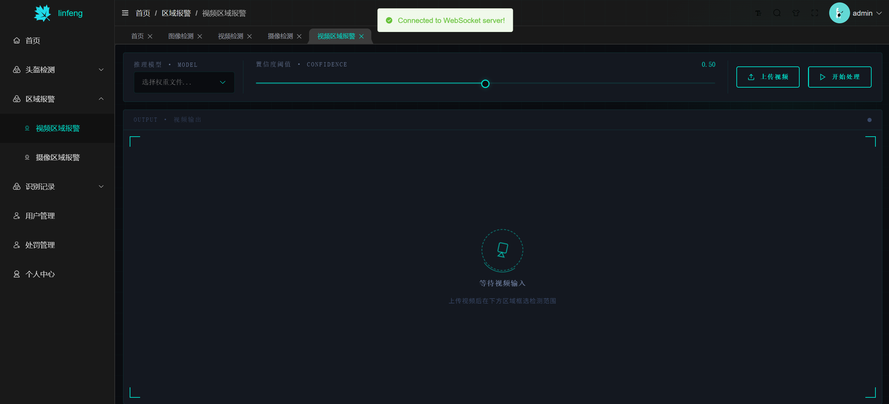
Task: Open the theme shirt icon
Action: click(x=796, y=13)
